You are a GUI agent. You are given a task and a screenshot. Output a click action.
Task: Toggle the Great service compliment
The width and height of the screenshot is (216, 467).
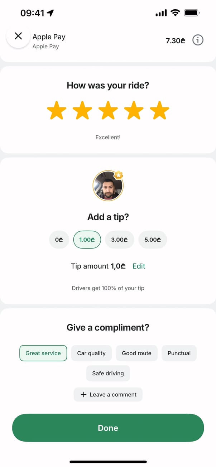pyautogui.click(x=43, y=353)
